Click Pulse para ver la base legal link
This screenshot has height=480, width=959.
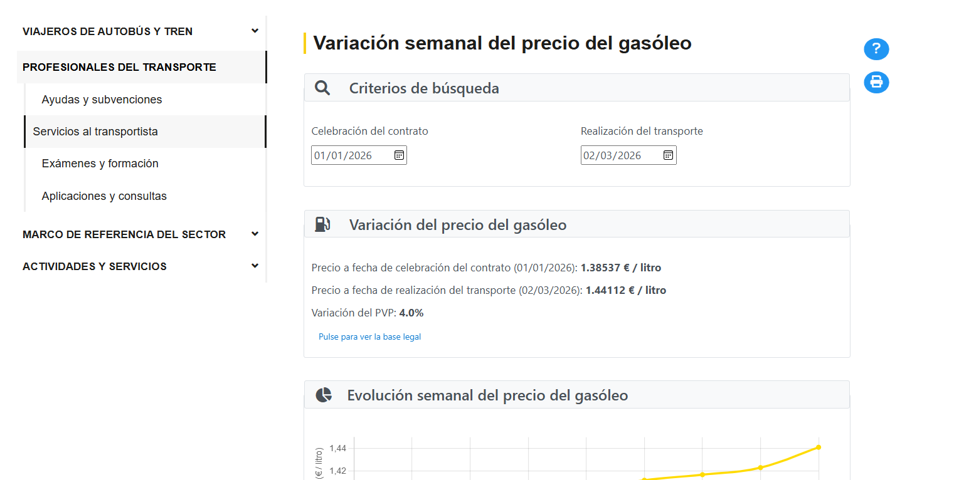369,337
